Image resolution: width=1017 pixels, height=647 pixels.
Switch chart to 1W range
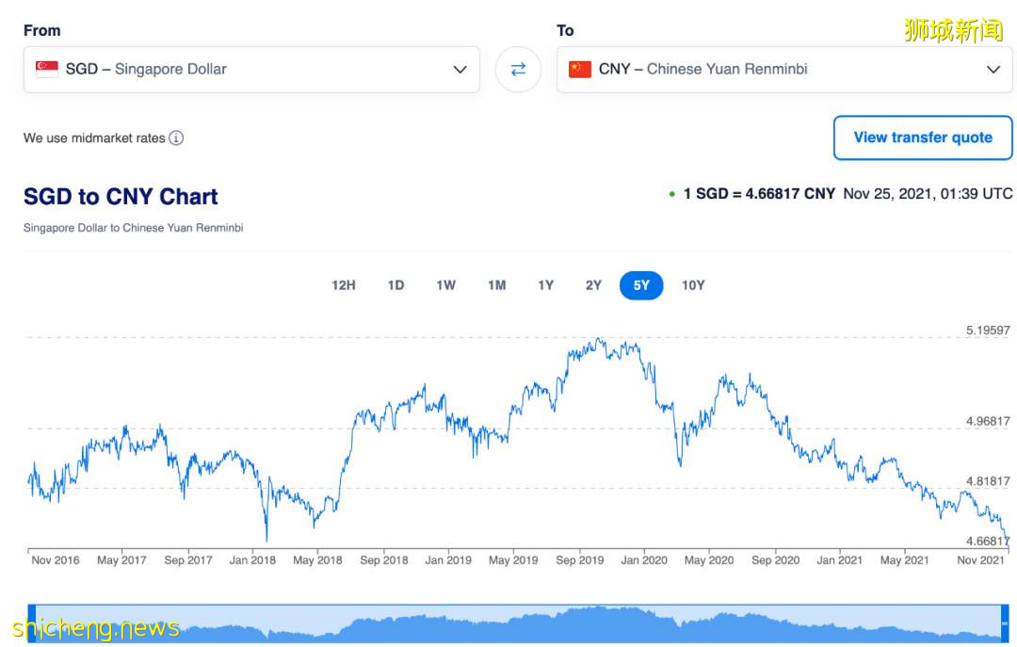click(445, 285)
